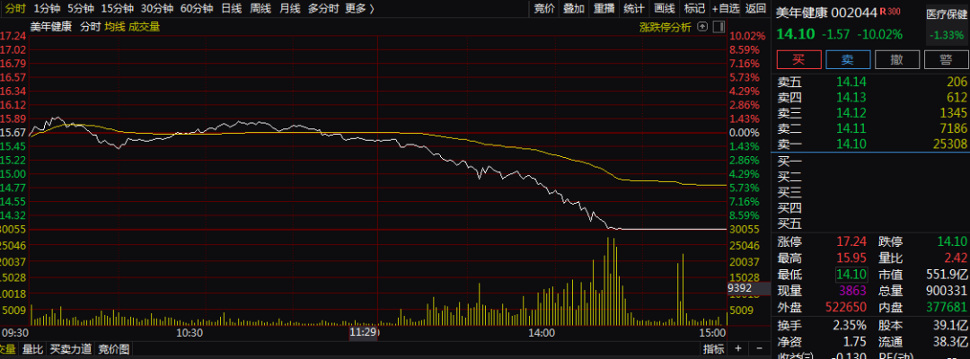Click the 11:29 time marker on axis
Screen dimensions: 970x359
click(362, 332)
